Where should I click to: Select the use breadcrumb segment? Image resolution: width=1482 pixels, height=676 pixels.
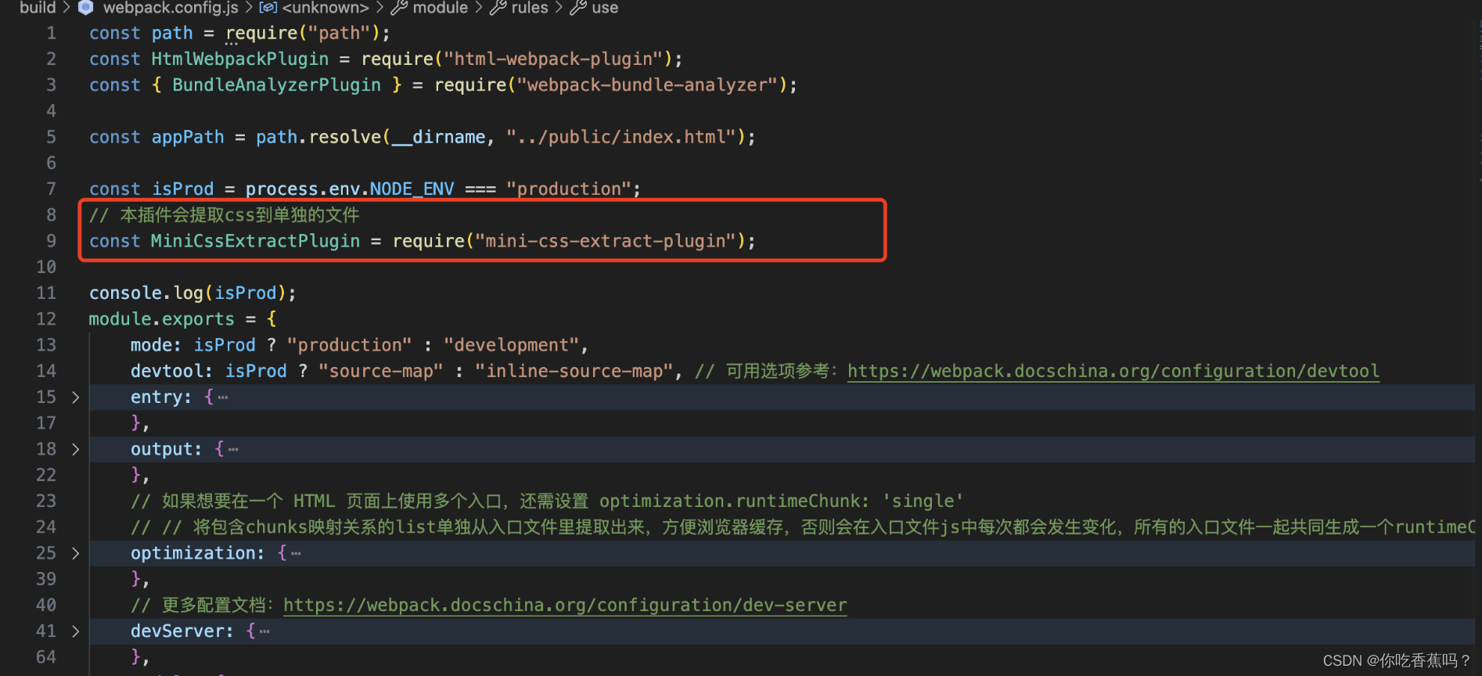click(x=605, y=8)
